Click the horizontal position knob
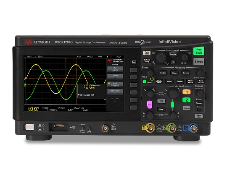Image resolution: width=227 pixels, height=170 pixels. (185, 58)
